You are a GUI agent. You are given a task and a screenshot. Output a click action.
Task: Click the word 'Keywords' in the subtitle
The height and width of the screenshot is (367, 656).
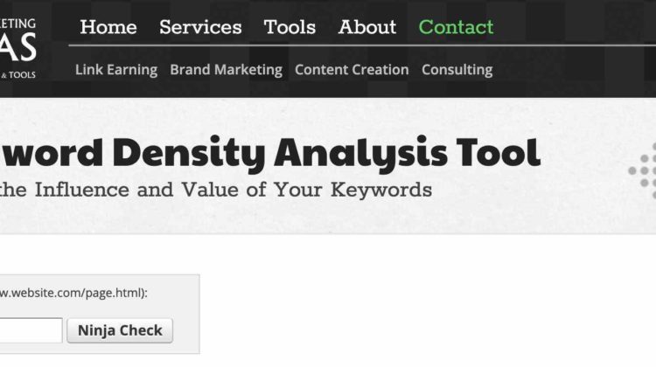(381, 190)
